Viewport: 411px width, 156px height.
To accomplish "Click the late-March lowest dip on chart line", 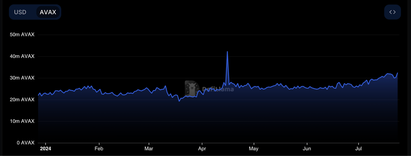I will tap(179, 101).
